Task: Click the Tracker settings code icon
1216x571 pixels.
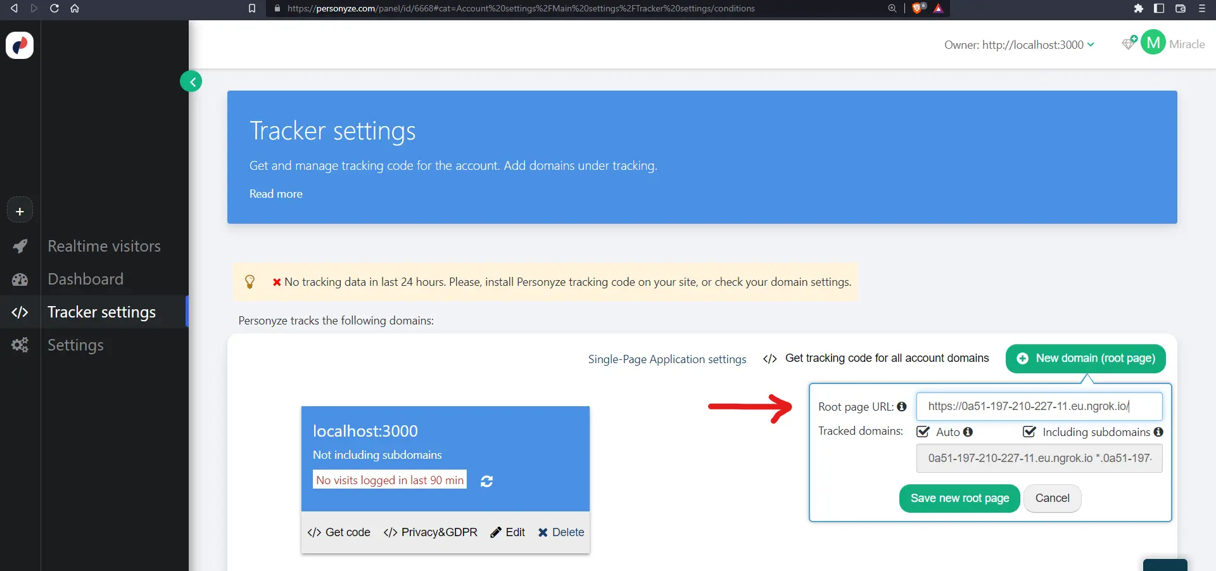Action: [20, 312]
